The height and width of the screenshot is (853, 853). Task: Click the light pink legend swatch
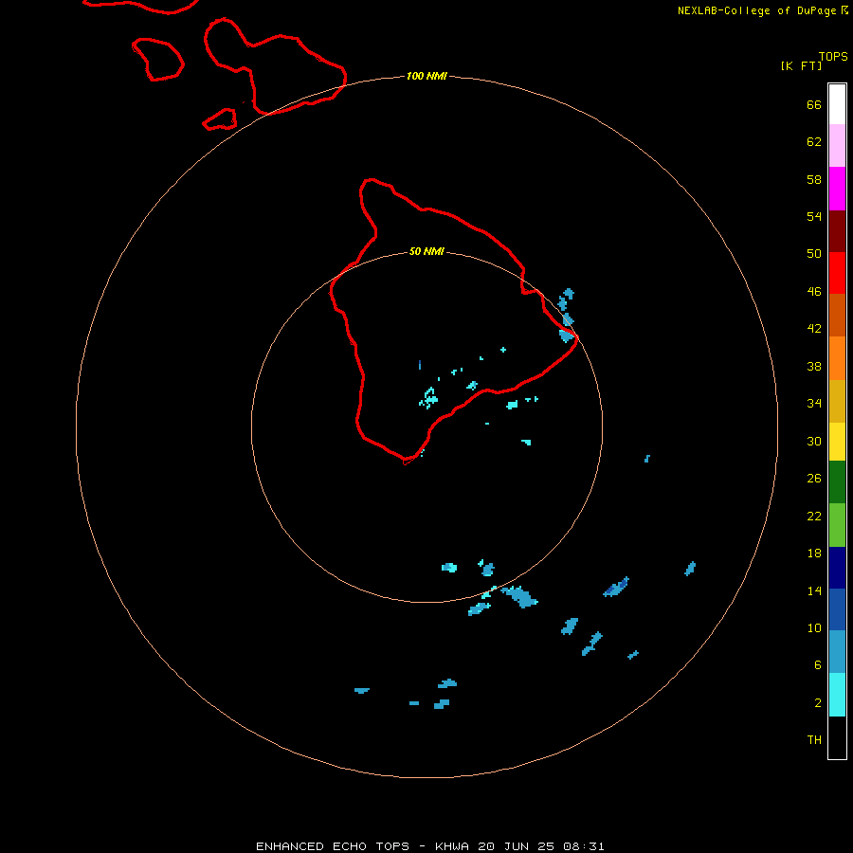[x=837, y=146]
